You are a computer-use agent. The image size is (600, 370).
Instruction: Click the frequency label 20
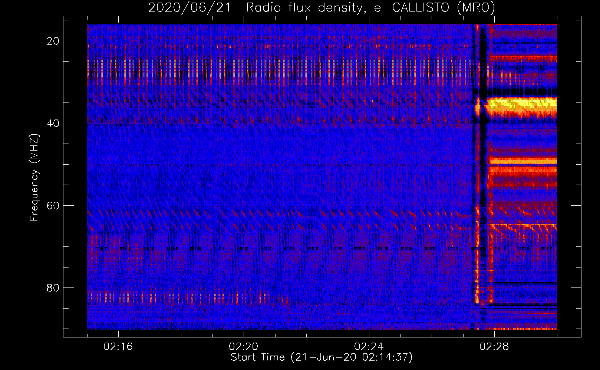pos(53,41)
